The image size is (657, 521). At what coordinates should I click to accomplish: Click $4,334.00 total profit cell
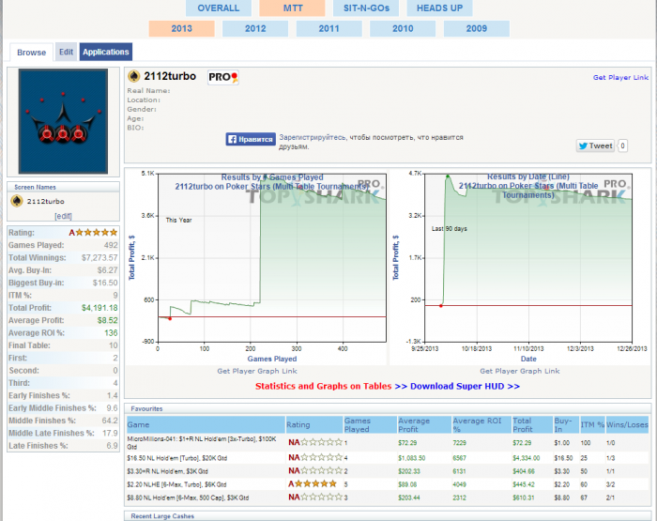point(526,458)
